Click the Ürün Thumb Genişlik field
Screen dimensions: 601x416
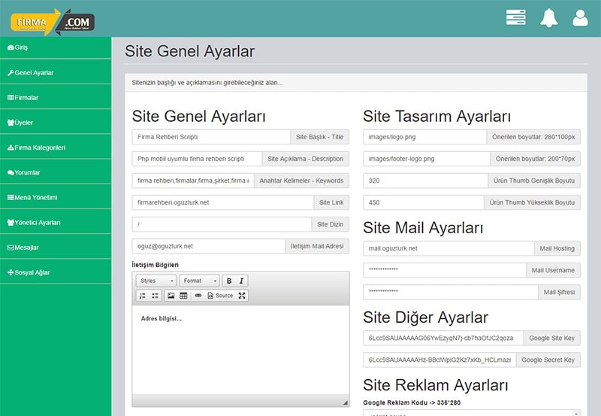[x=425, y=181]
